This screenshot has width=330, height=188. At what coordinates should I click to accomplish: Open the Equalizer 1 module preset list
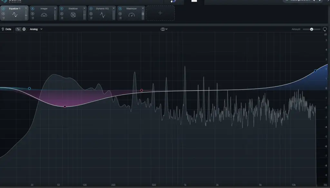coord(3,18)
